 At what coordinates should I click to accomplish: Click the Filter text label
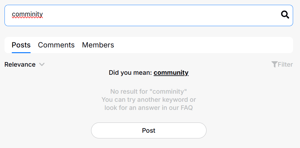pyautogui.click(x=285, y=64)
